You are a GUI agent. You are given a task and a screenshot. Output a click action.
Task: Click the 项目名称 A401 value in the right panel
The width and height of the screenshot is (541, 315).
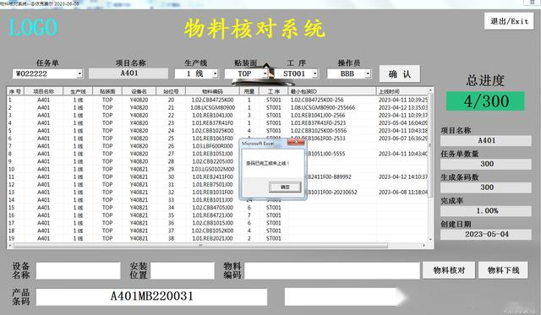point(486,141)
